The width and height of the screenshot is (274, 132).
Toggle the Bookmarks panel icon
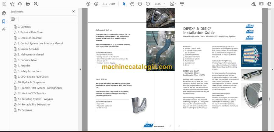coord(4,22)
